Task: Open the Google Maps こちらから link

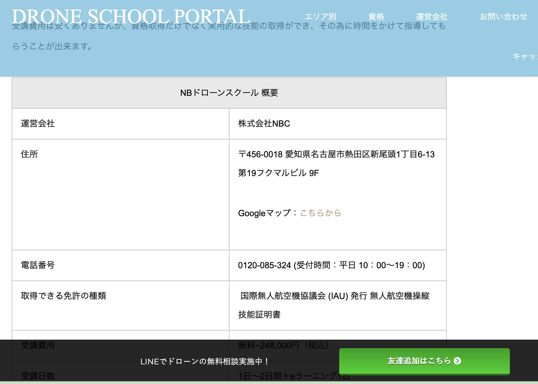Action: (x=320, y=213)
